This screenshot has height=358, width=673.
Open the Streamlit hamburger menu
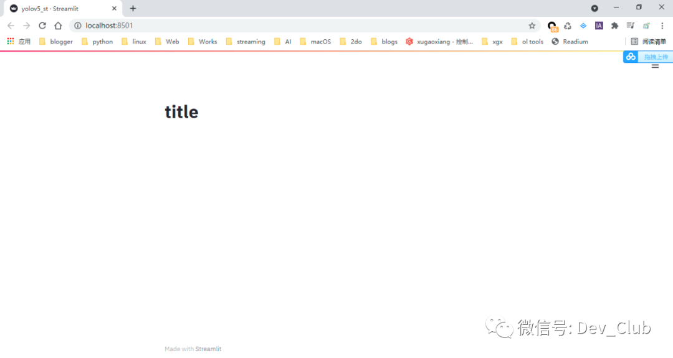(655, 66)
